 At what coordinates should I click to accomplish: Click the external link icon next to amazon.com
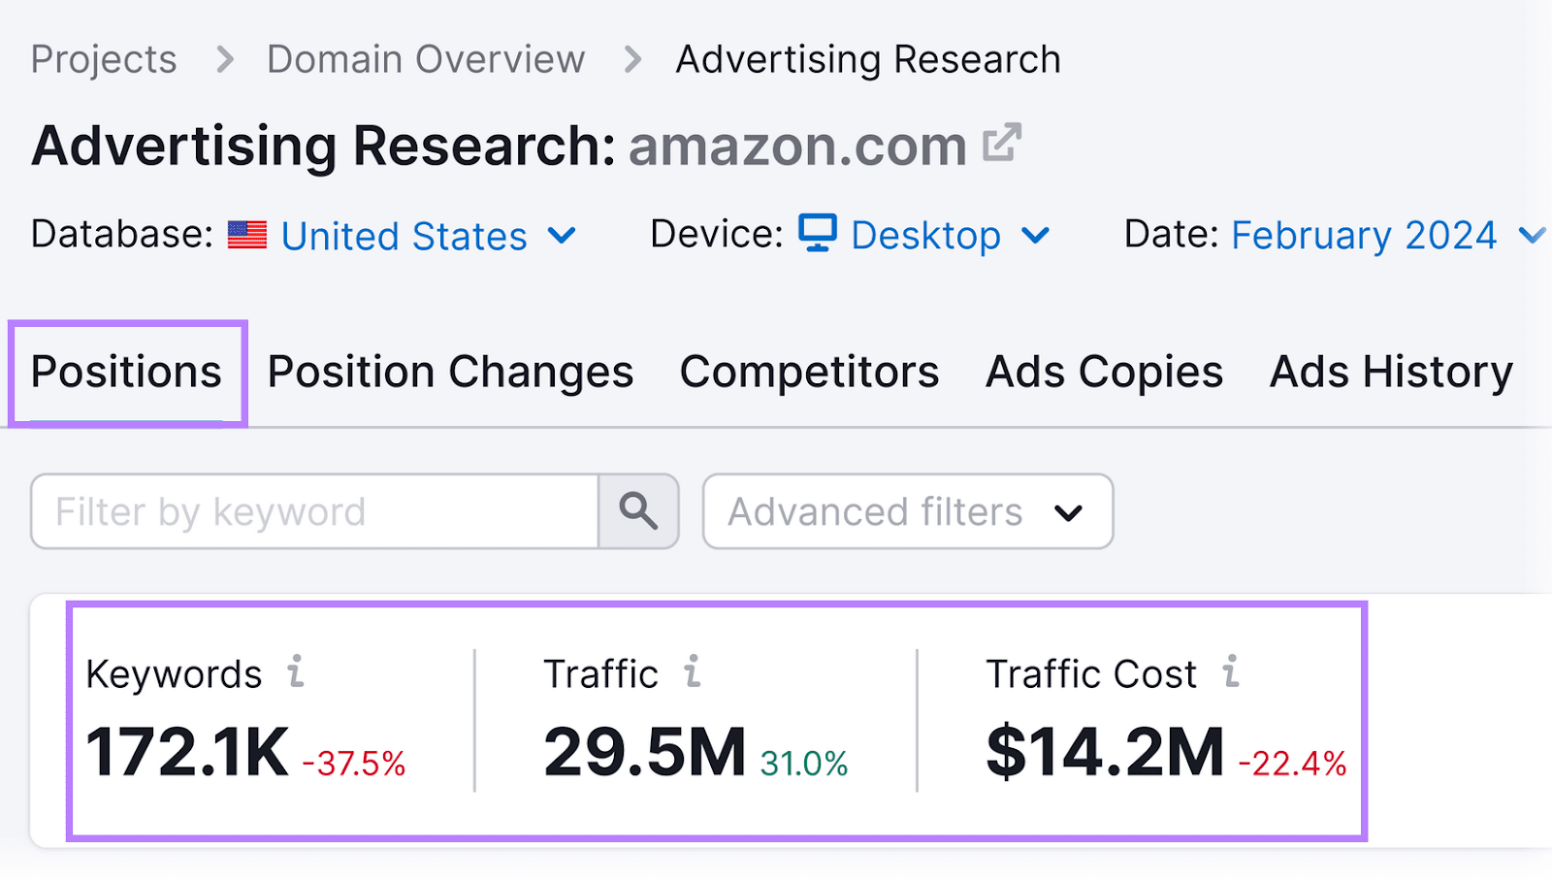pos(1004,144)
